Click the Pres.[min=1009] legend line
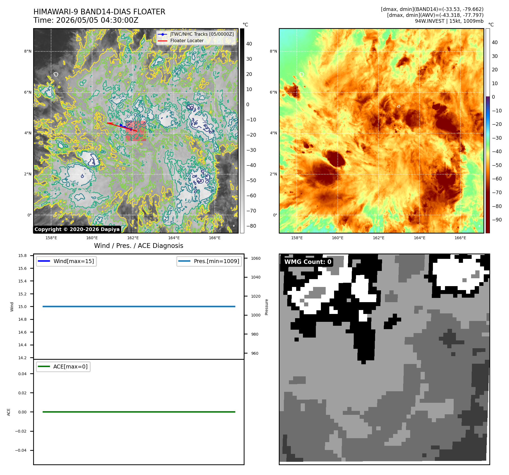The width and height of the screenshot is (509, 475). (x=209, y=261)
